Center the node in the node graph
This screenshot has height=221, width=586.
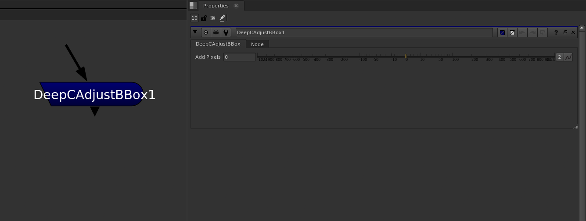[x=205, y=32]
